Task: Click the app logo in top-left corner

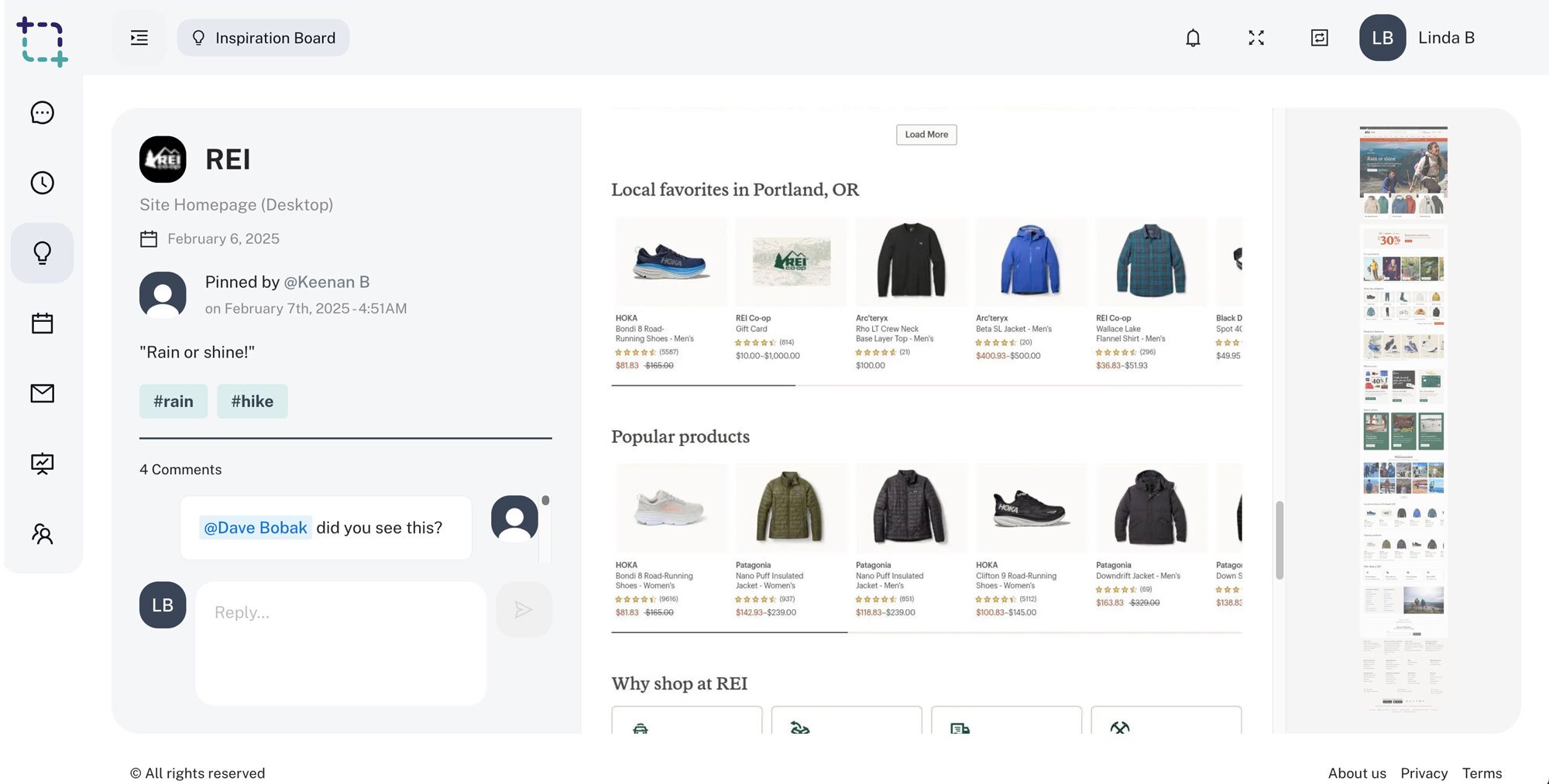Action: click(42, 41)
